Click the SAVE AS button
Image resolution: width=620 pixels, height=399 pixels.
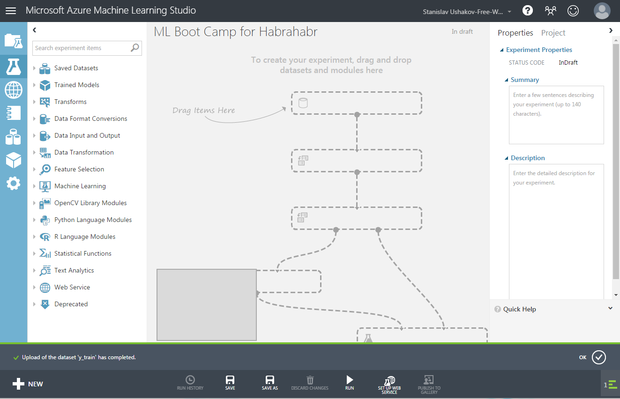(269, 383)
